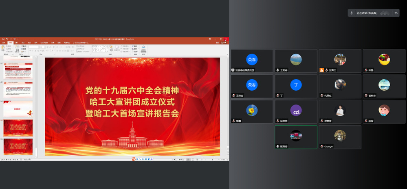The image size is (407, 189).
Task: Toggle Strikethrough in the font group
Action: click(x=40, y=51)
